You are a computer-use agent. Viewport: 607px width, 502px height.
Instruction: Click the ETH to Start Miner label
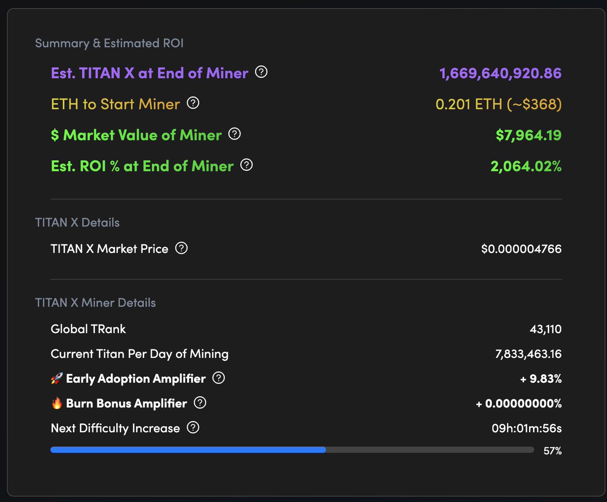(x=115, y=104)
